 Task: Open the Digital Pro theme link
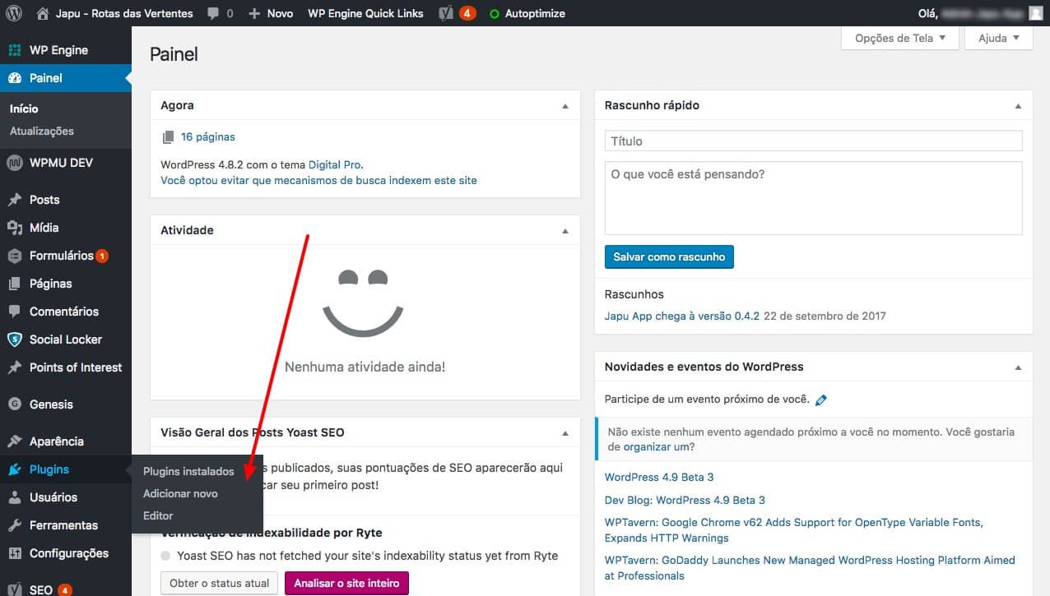pos(335,164)
